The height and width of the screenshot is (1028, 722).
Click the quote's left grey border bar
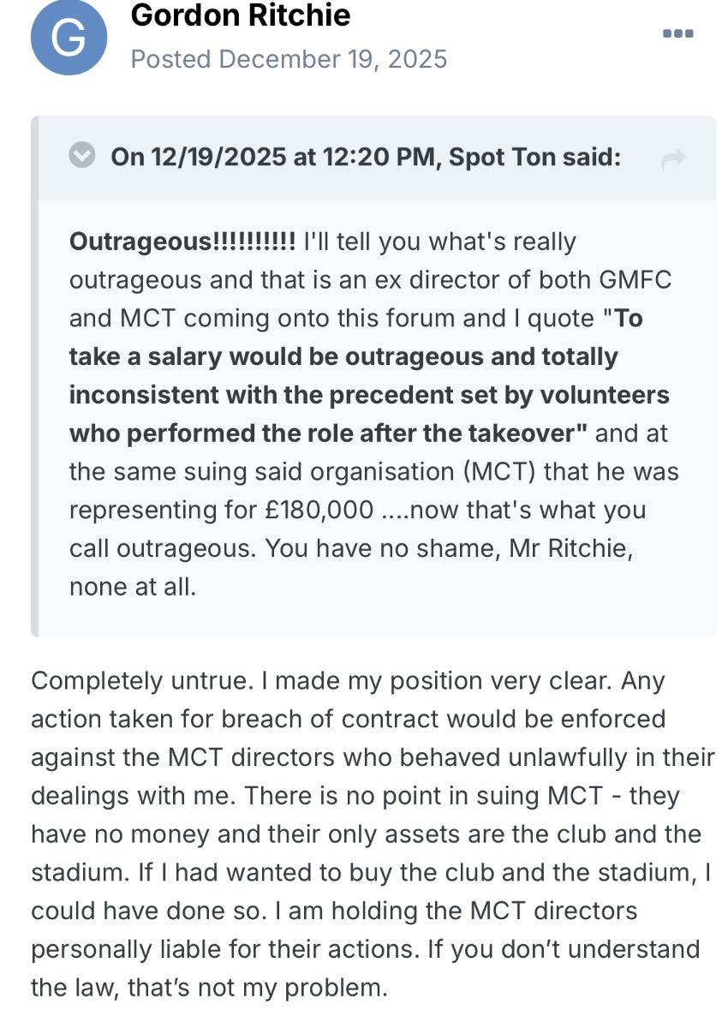[x=35, y=377]
